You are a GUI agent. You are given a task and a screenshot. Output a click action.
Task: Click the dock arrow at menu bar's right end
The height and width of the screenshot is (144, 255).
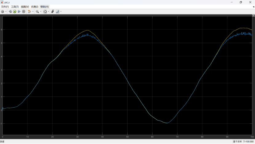[x=253, y=7]
